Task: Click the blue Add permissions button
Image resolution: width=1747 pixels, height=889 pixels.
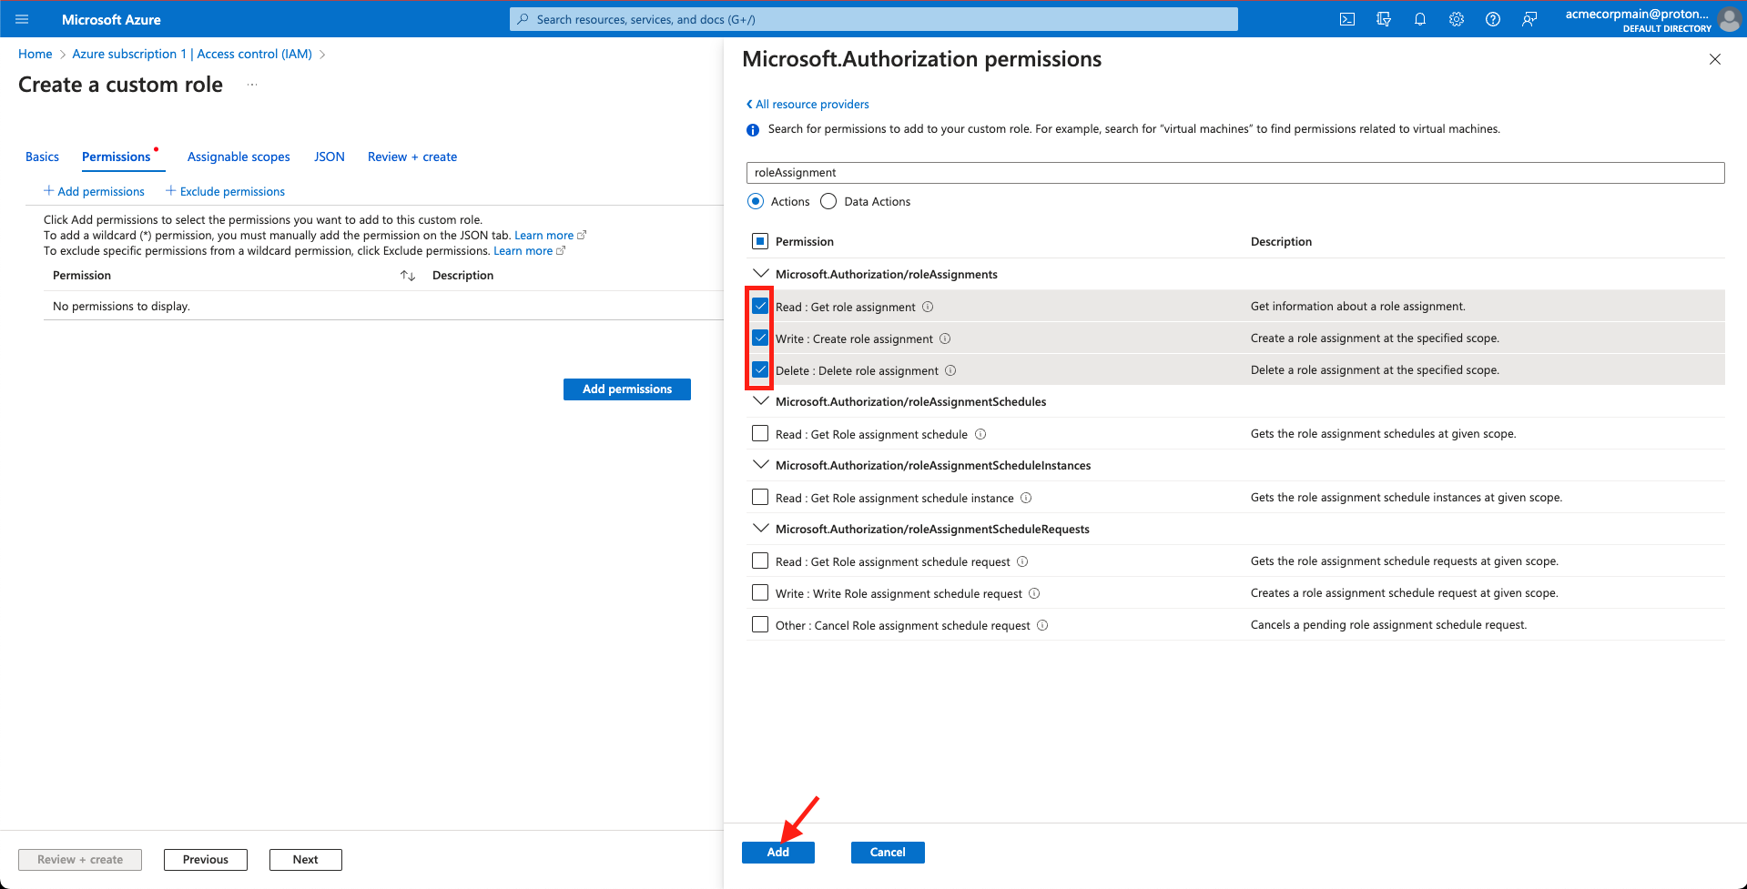Action: (627, 389)
